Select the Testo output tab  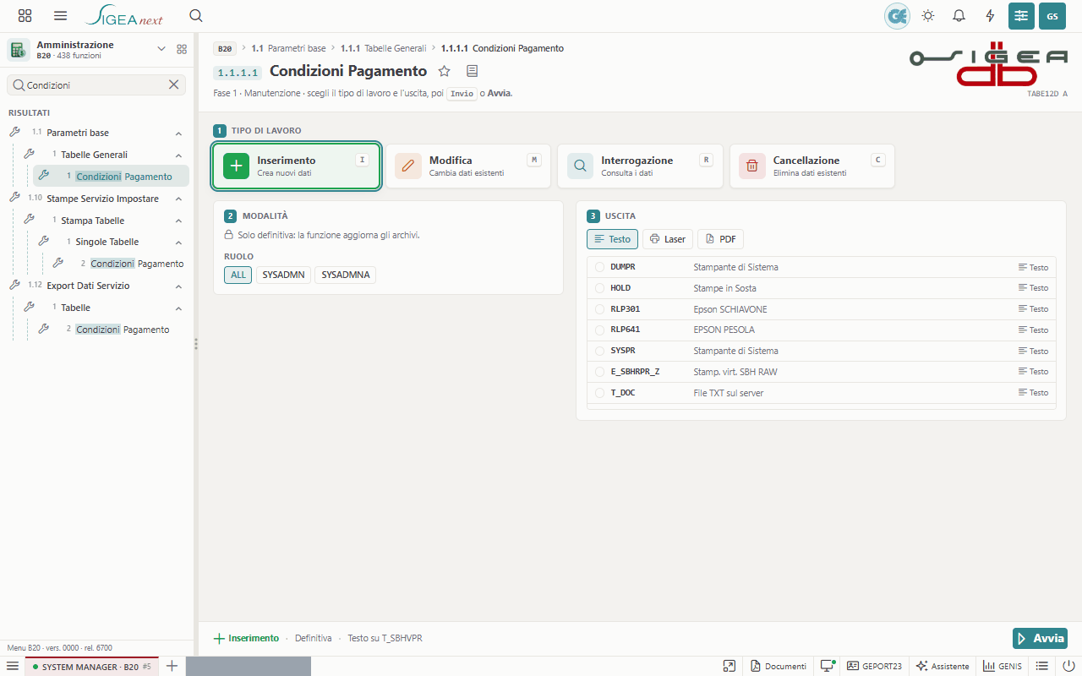pos(612,239)
